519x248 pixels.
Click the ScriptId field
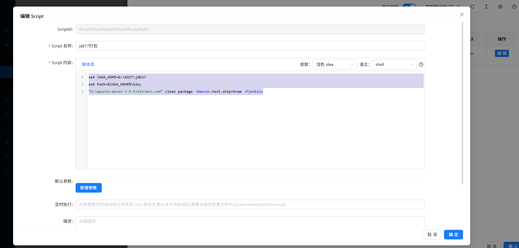point(250,29)
